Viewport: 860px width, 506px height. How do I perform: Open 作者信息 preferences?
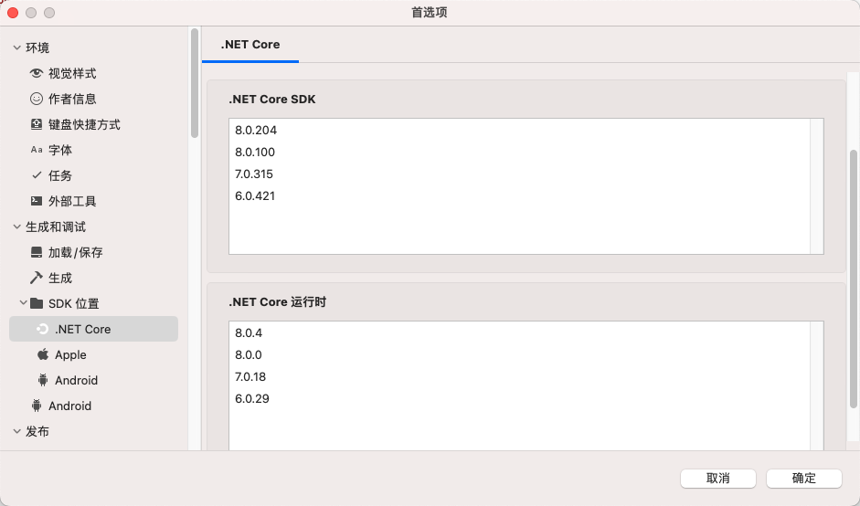tap(72, 99)
